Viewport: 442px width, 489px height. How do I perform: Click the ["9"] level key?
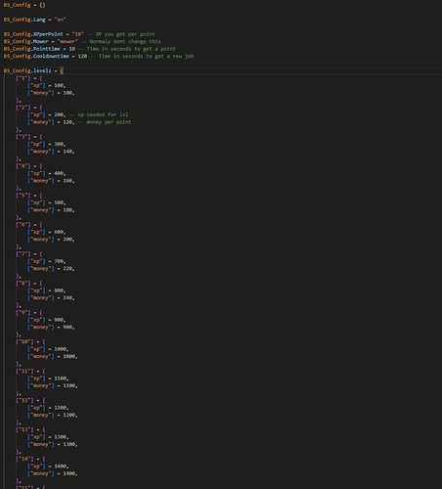[x=23, y=312]
